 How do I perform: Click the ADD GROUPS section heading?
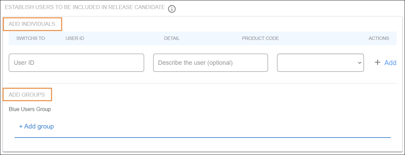27,95
